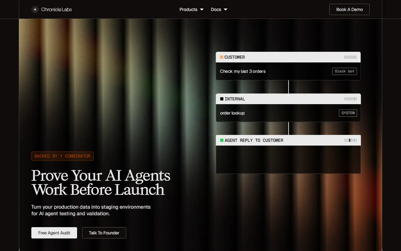Click the 'order lookup' text

pyautogui.click(x=232, y=113)
